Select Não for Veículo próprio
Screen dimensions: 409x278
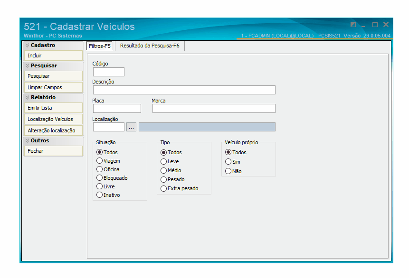pos(233,171)
